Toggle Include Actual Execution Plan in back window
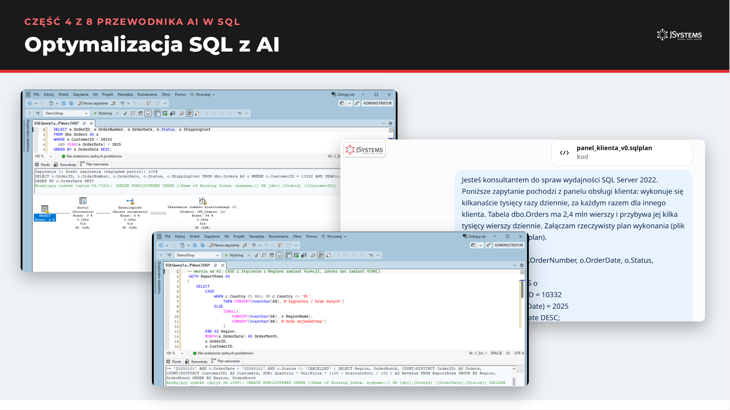Image resolution: width=730 pixels, height=410 pixels. click(157, 113)
